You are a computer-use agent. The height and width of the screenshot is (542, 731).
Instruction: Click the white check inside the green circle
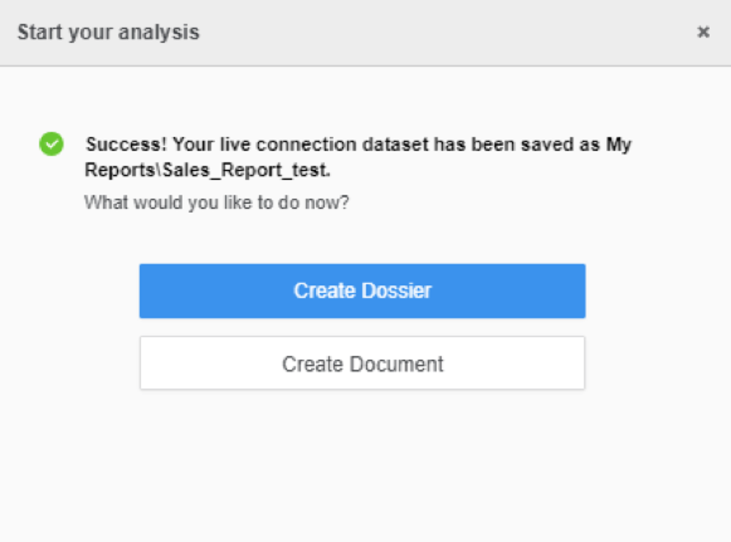tap(52, 145)
